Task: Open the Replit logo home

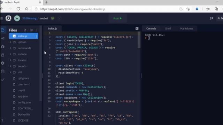Action: [8, 18]
